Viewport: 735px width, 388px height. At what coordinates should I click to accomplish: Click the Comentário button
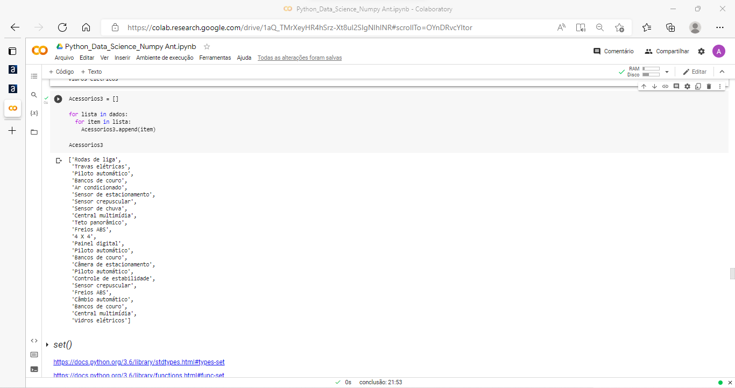point(613,51)
